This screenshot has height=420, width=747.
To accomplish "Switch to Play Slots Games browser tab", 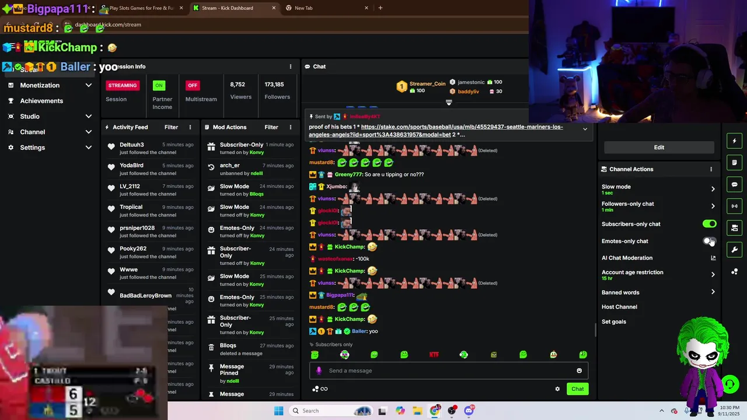I will click(142, 8).
